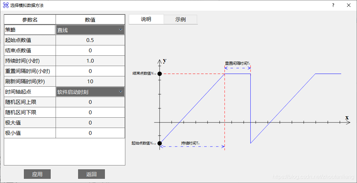Switch to the 说明 tab

click(146, 20)
